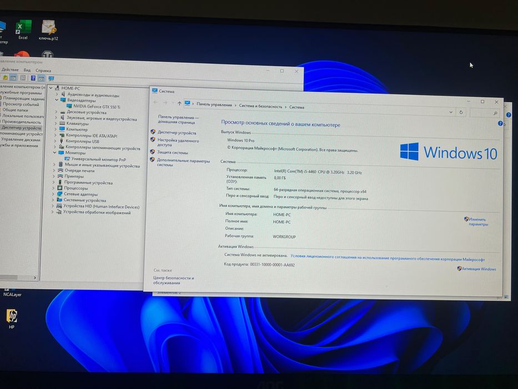
Task: Open the Microsoft license agreement terms link
Action: click(387, 258)
